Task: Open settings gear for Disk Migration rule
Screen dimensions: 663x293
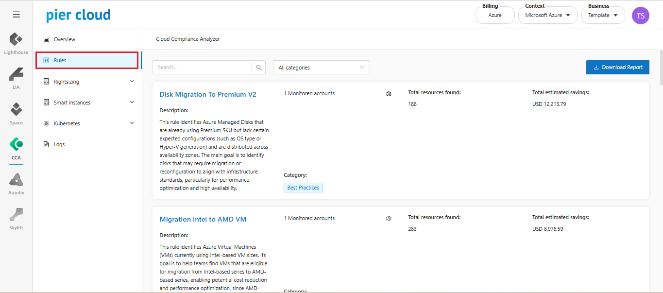Action: 389,94
